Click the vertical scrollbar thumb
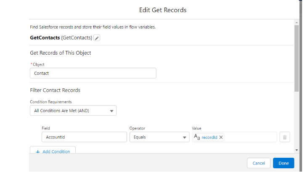This screenshot has width=305, height=175. click(297, 59)
